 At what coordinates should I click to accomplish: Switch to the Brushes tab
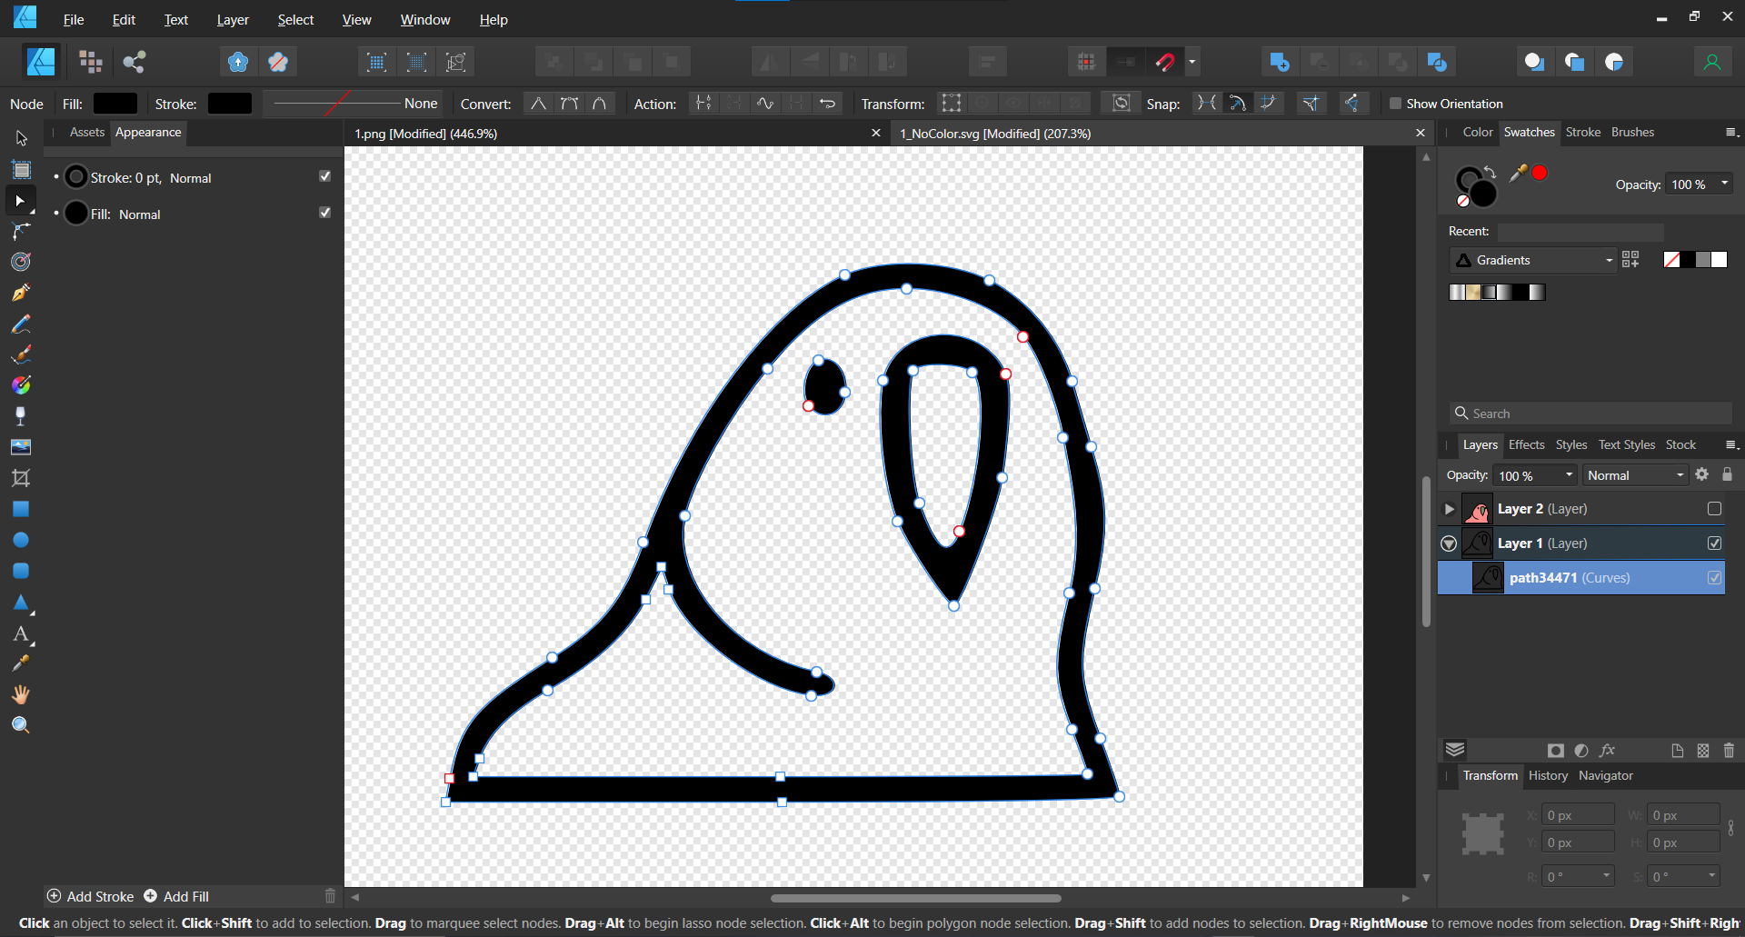1632,133
